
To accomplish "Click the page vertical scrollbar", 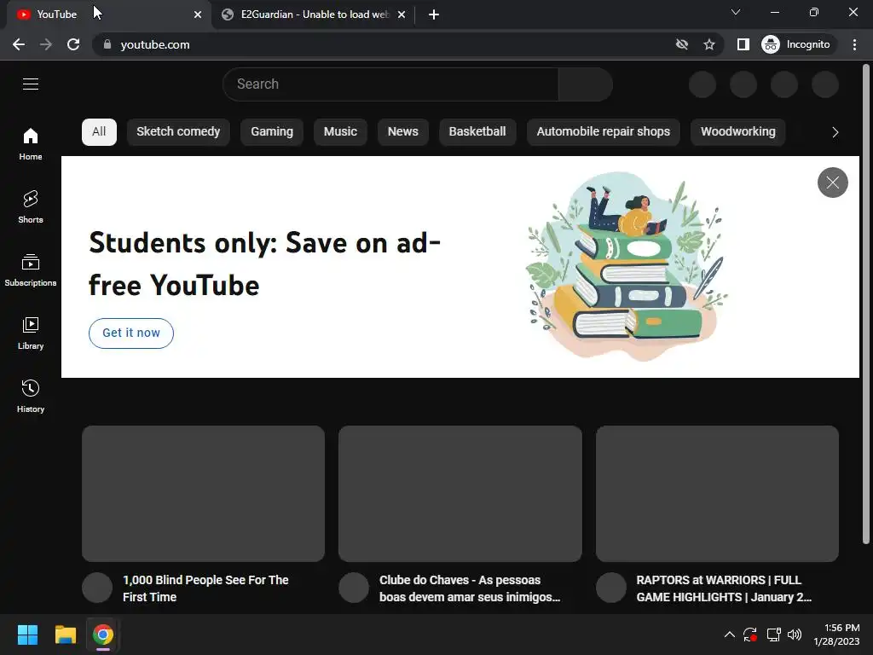I will pyautogui.click(x=866, y=304).
